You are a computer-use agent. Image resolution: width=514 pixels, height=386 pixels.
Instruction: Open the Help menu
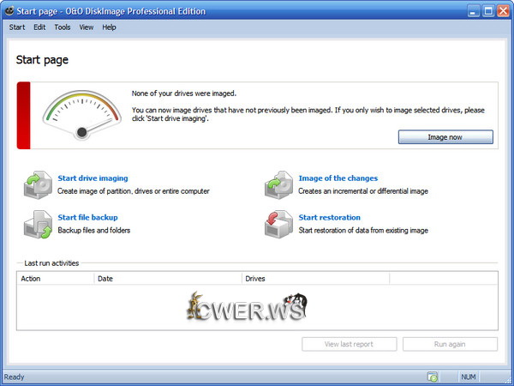tap(110, 27)
